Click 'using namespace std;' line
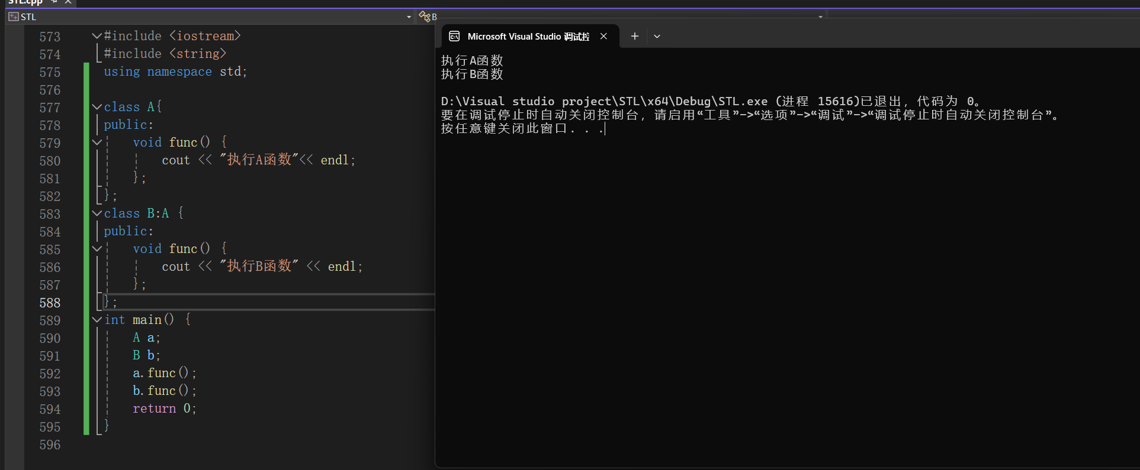This screenshot has height=470, width=1140. (x=175, y=72)
